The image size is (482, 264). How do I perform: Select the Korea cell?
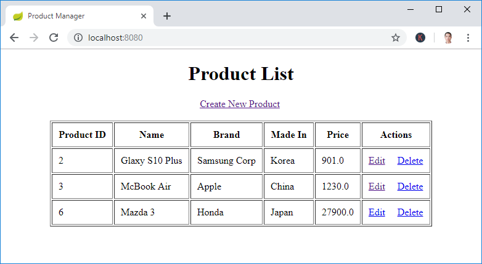coord(288,161)
